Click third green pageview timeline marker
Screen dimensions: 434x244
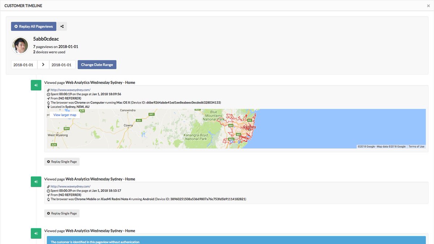(x=36, y=234)
